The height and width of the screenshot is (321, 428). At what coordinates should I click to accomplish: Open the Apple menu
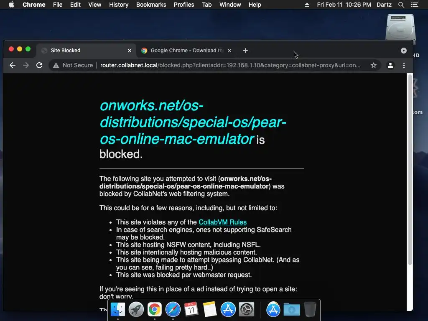(x=11, y=5)
